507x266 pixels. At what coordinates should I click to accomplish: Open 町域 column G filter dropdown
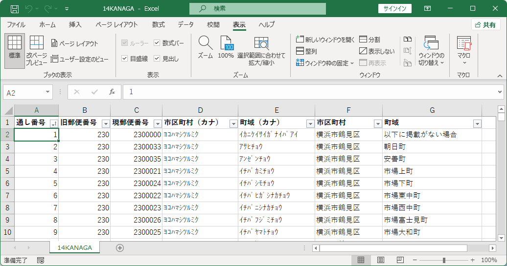(477, 123)
